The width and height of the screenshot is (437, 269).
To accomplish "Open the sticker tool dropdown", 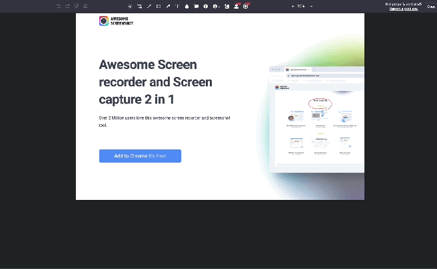I will click(216, 7).
